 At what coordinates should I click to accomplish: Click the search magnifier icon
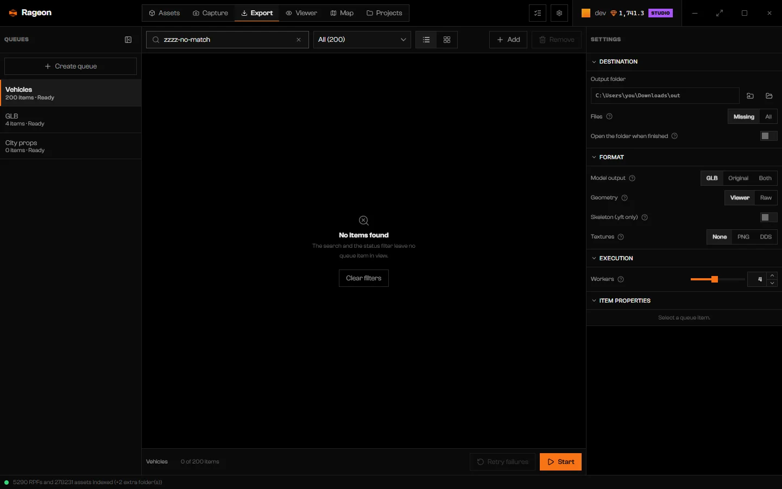(x=156, y=40)
